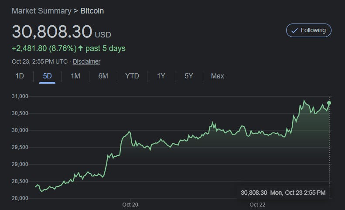Select the 5D time range tab
The width and height of the screenshot is (345, 210).
click(47, 76)
